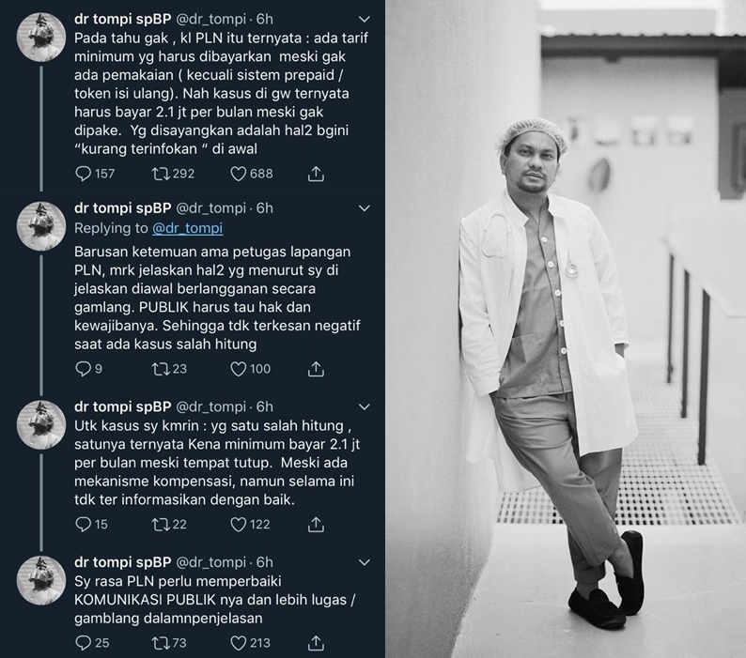
Task: Expand options chevron on the last tweet
Action: [364, 562]
